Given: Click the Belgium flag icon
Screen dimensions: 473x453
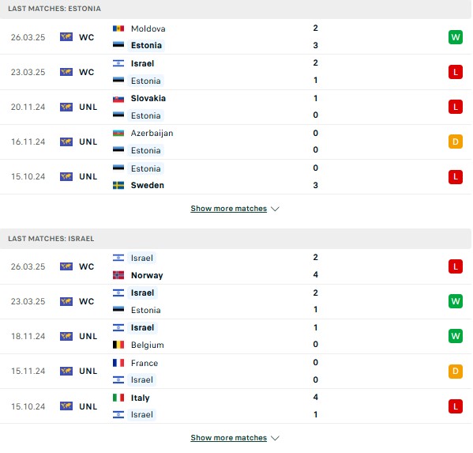Looking at the screenshot, I should (118, 345).
